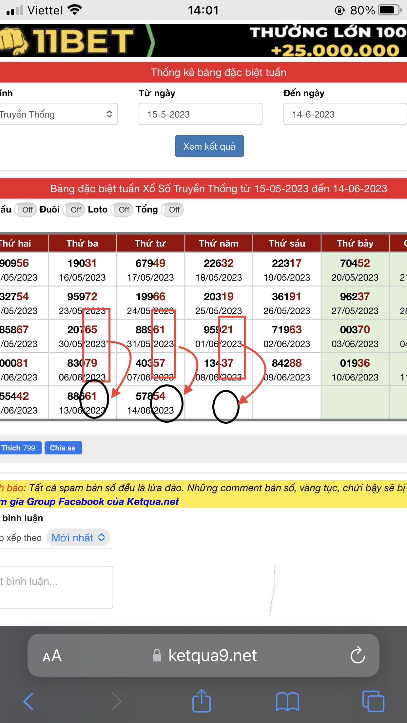The height and width of the screenshot is (723, 407).
Task: Reload the page with refresh icon
Action: tap(358, 655)
